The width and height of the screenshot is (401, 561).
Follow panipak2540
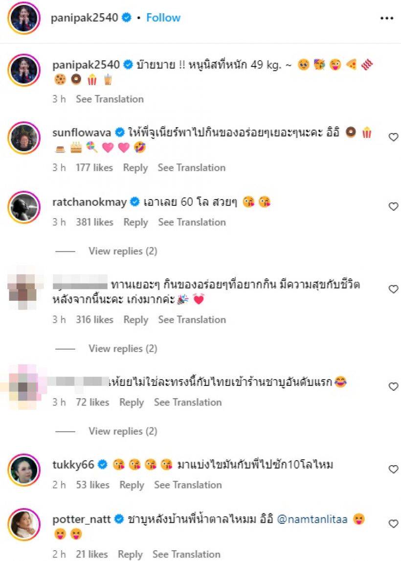pos(163,18)
